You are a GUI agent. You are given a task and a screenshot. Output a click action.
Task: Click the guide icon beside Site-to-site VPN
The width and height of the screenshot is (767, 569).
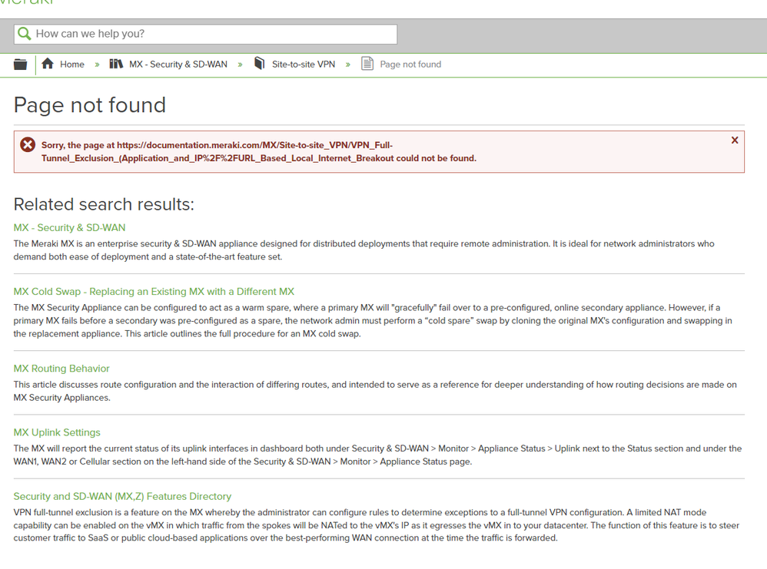260,64
